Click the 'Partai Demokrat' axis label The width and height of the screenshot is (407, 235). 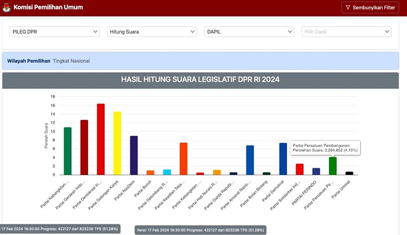click(273, 191)
